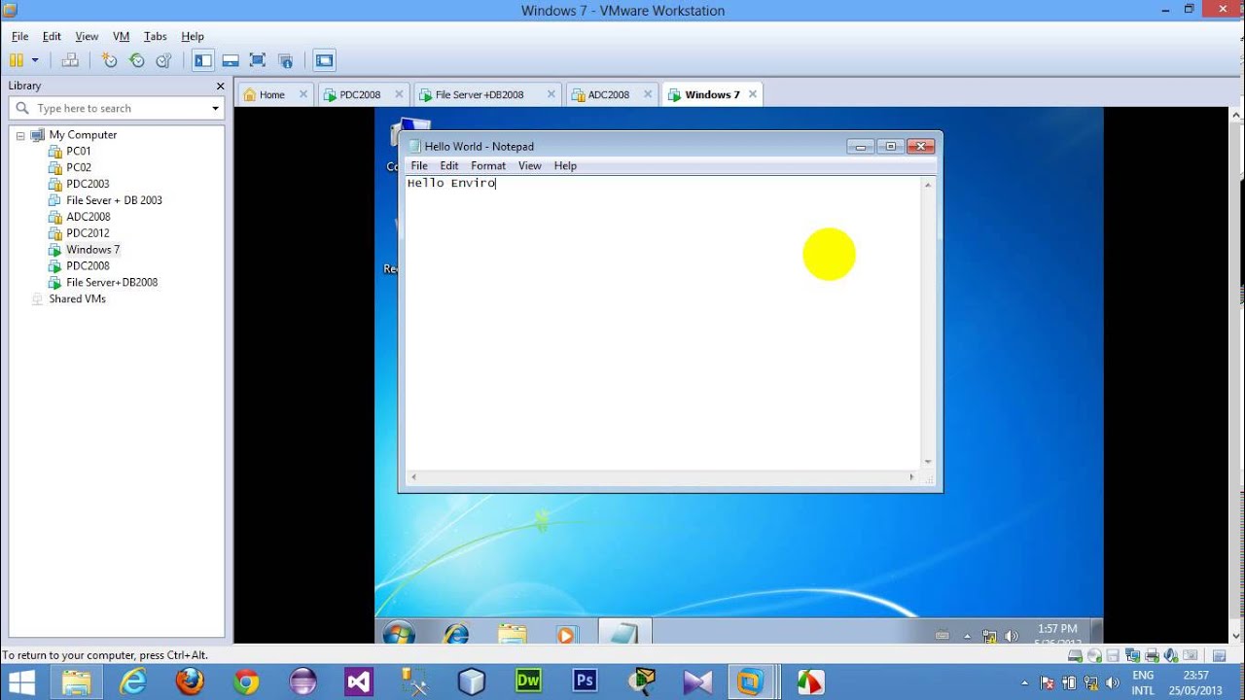Click Notepad's vertical scrollbar down arrow
The image size is (1245, 700).
pyautogui.click(x=928, y=462)
